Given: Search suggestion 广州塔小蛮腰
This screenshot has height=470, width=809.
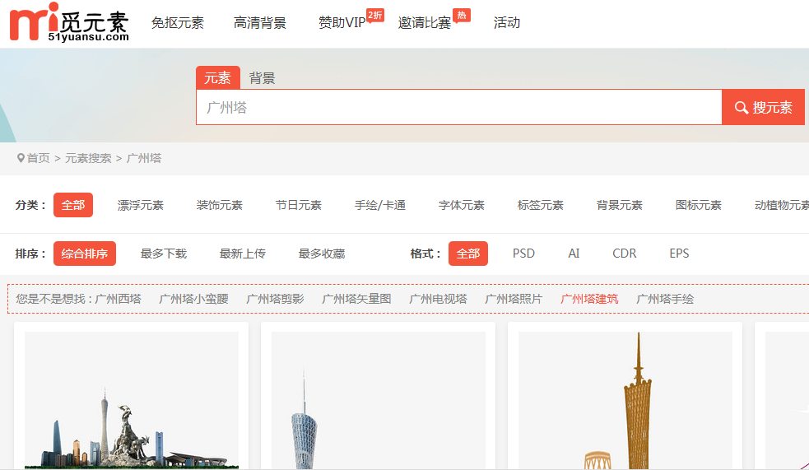Looking at the screenshot, I should (x=193, y=299).
